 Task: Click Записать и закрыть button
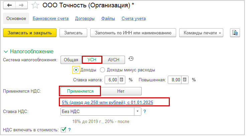[x=30, y=33]
